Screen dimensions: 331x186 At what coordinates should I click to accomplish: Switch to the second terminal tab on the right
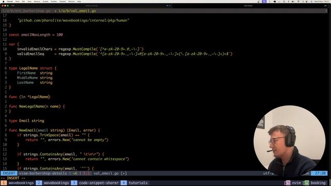248,6
